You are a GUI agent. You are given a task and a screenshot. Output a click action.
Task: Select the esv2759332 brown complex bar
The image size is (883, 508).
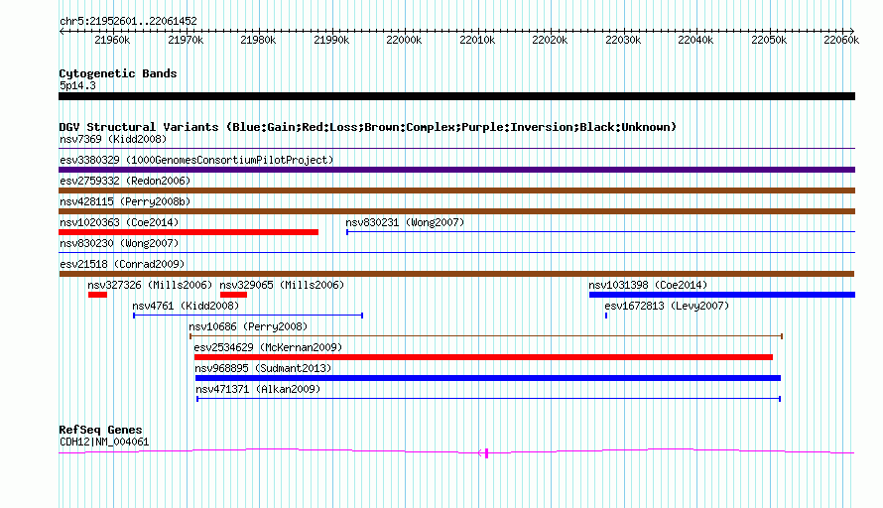coord(456,190)
